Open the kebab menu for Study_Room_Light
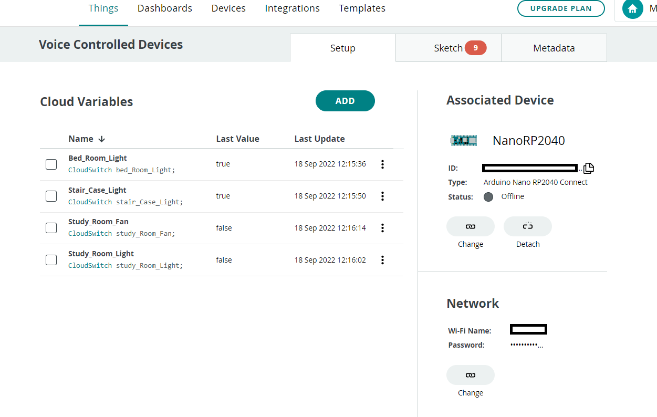Screen dimensions: 657x417 (382, 259)
